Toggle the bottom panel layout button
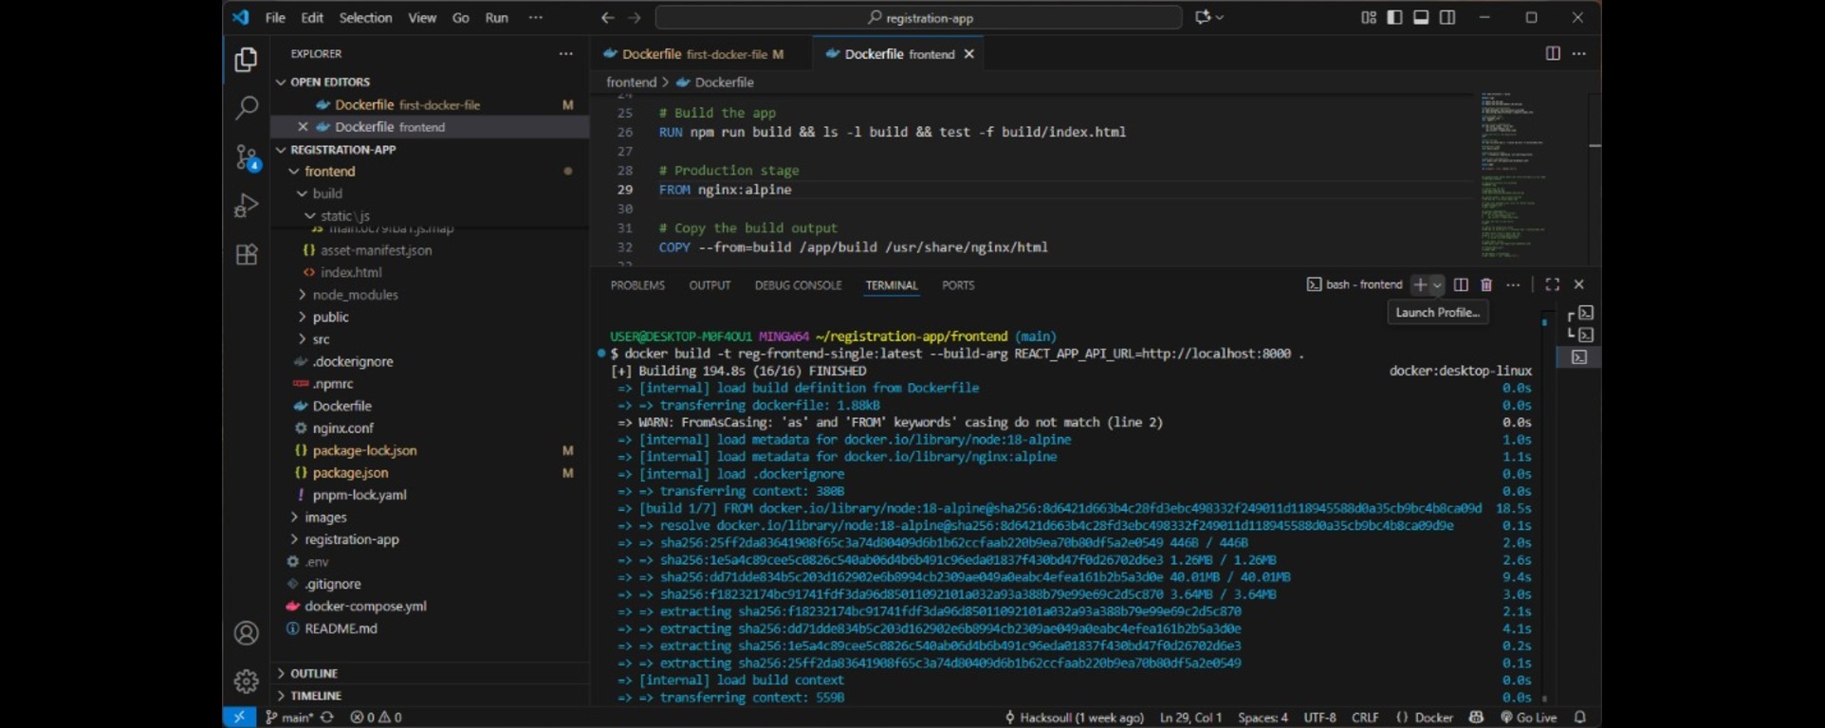This screenshot has width=1825, height=728. (1421, 18)
